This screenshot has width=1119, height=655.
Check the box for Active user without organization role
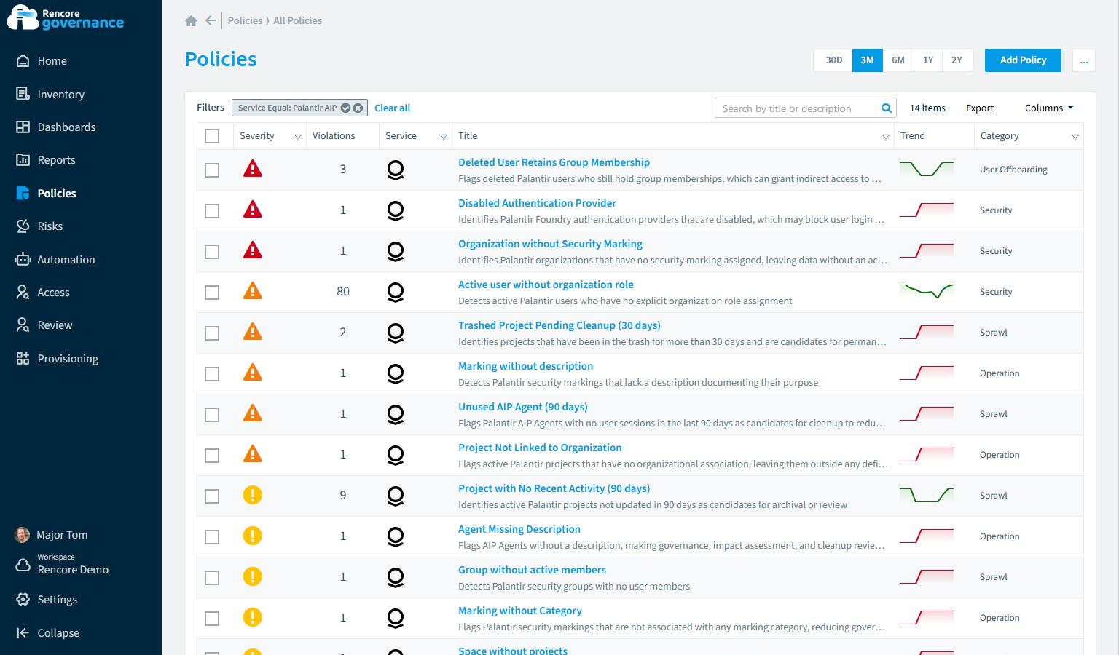click(212, 293)
